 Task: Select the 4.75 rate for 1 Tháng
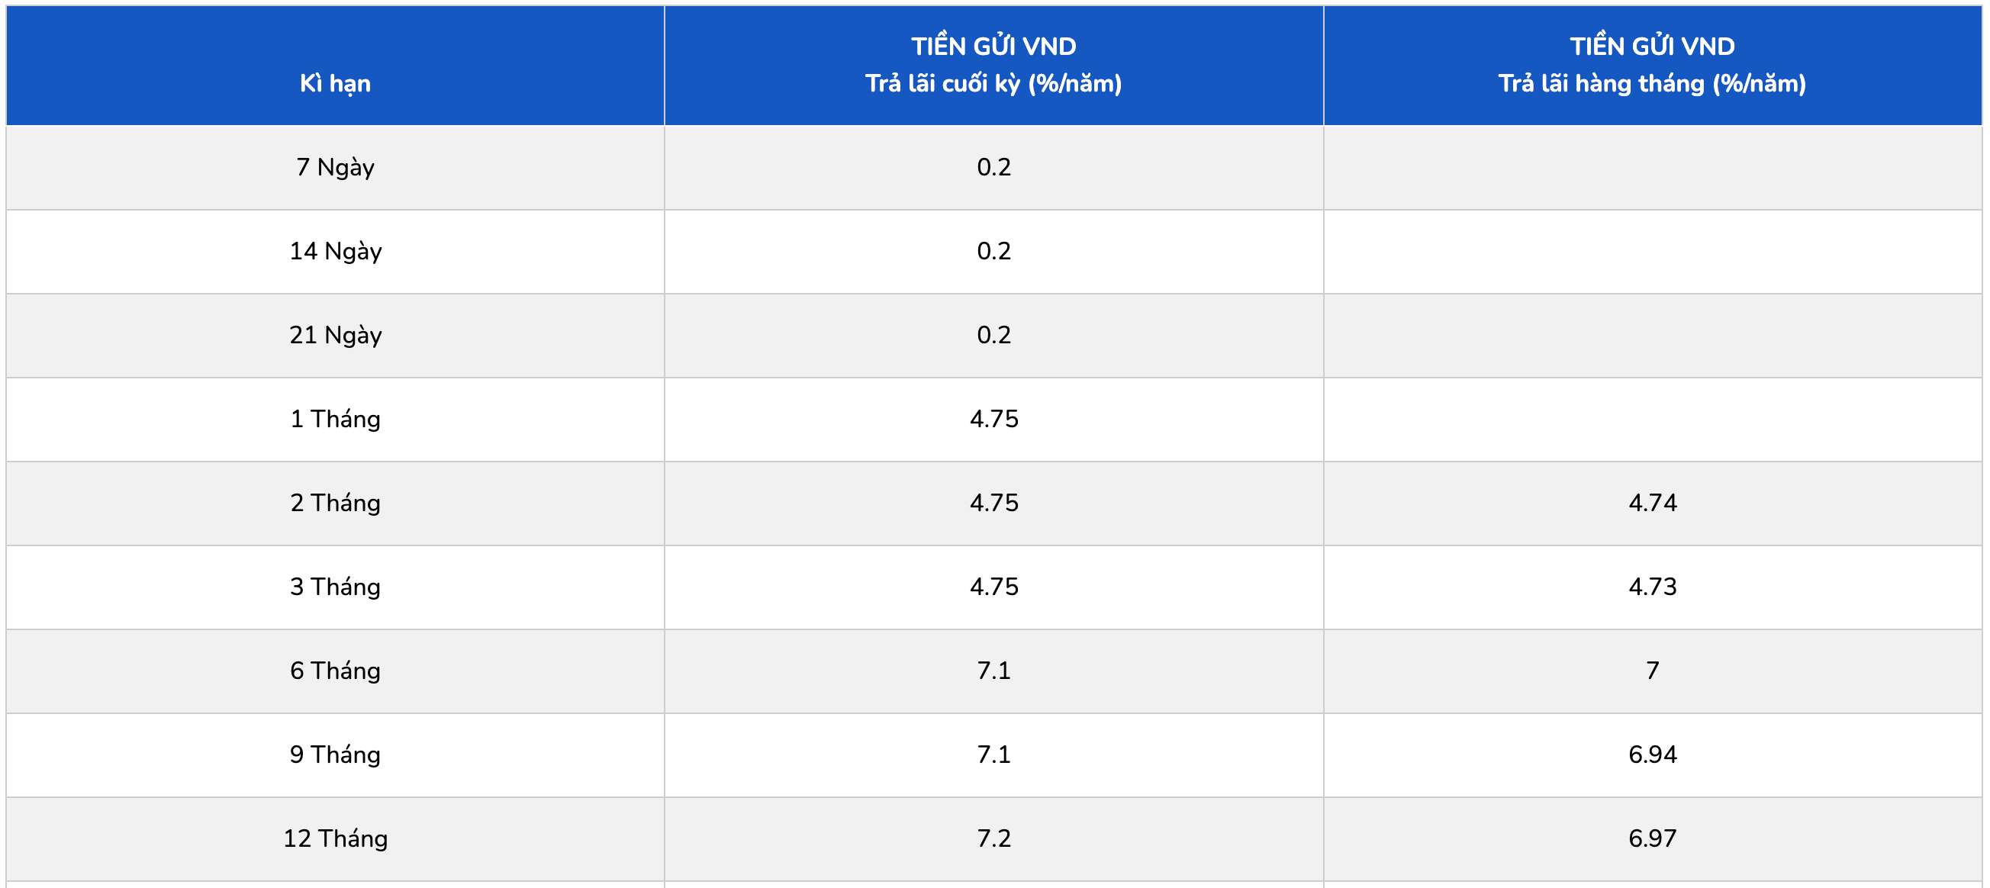click(x=993, y=420)
